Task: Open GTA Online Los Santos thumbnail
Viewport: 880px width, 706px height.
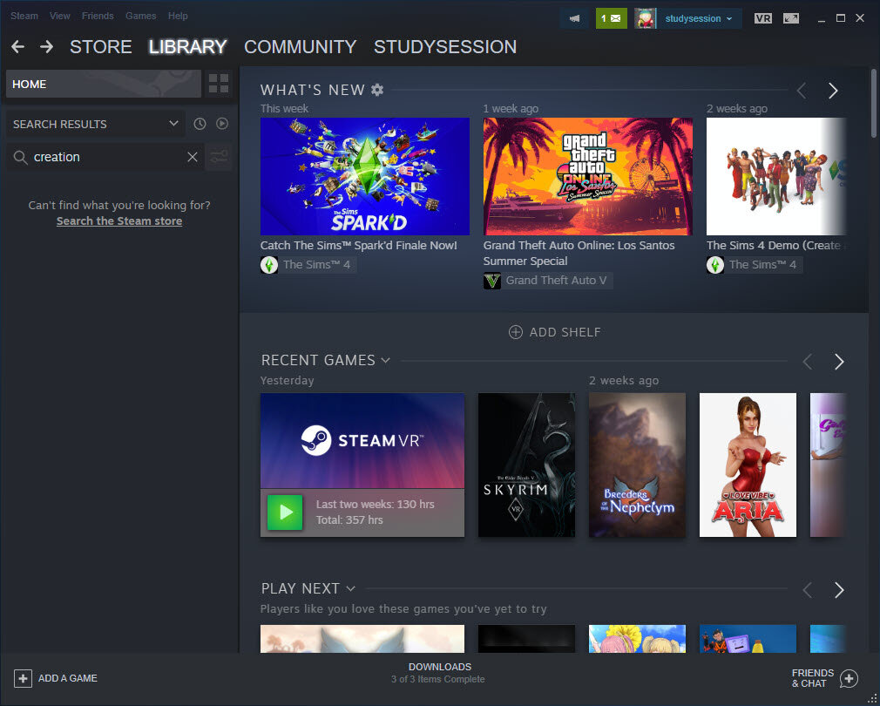Action: [x=587, y=176]
